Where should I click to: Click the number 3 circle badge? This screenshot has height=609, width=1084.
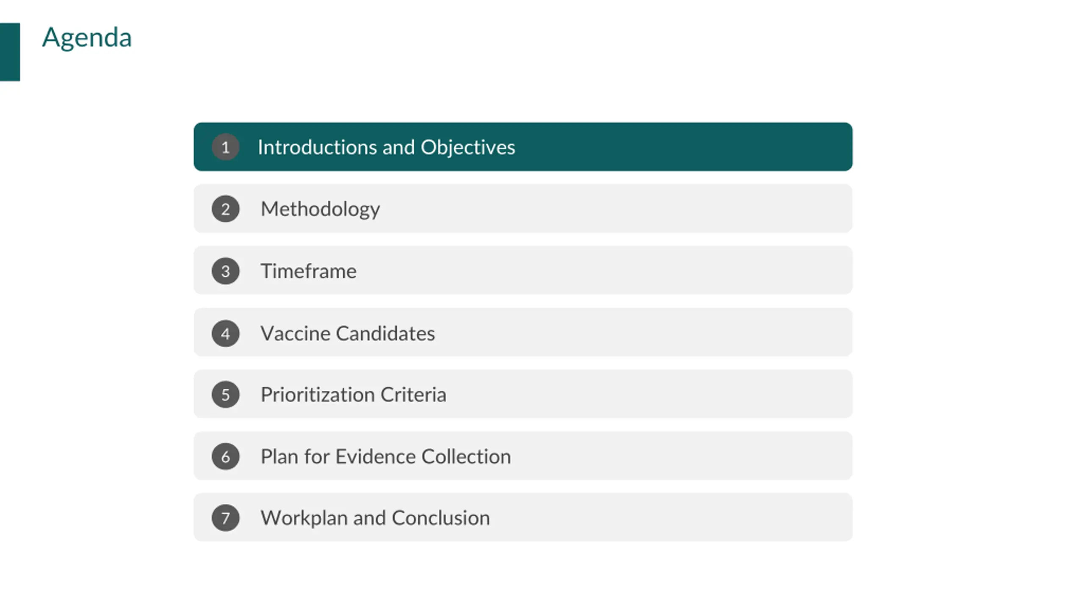(225, 271)
